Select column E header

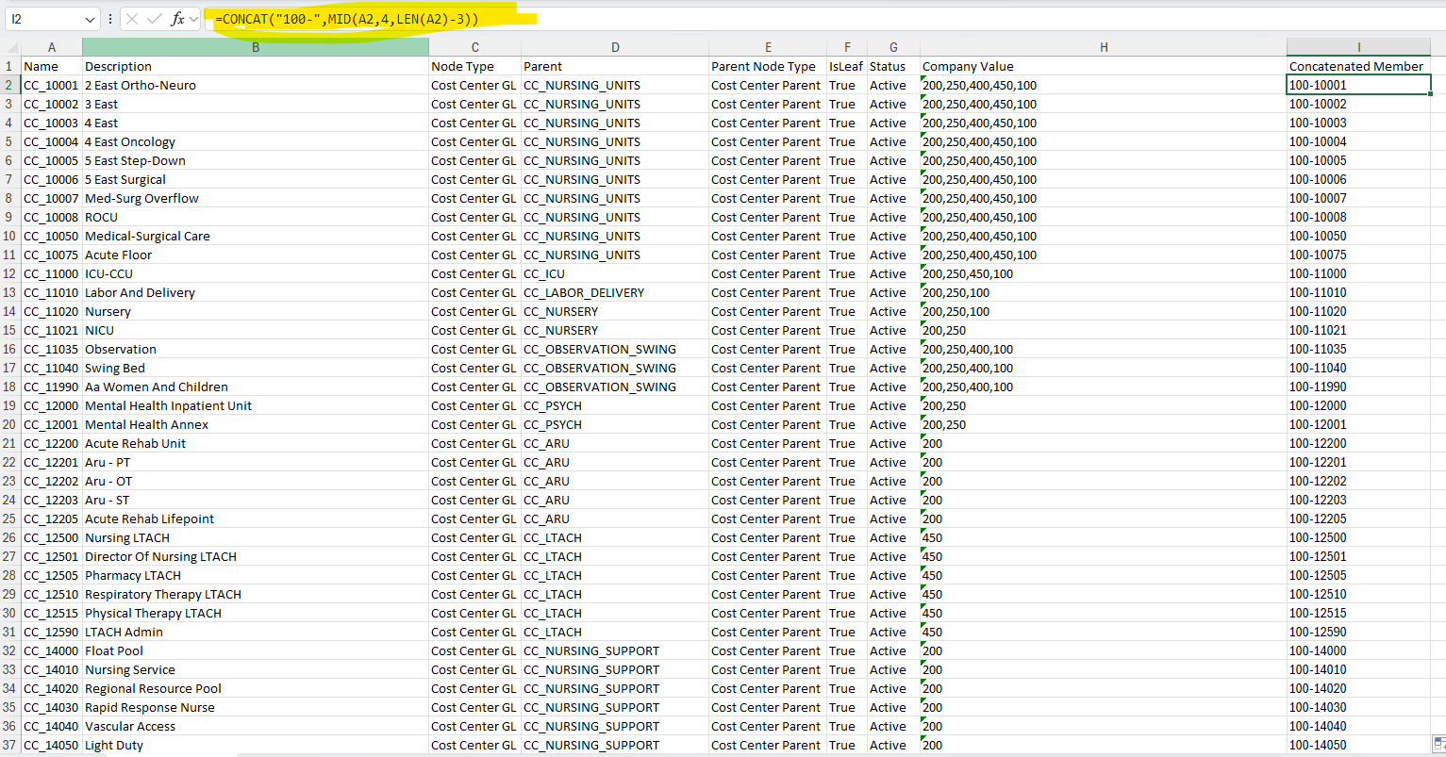pos(768,47)
